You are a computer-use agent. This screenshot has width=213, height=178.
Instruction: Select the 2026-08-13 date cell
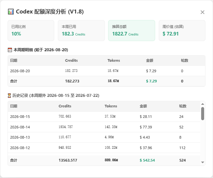coord(20,137)
